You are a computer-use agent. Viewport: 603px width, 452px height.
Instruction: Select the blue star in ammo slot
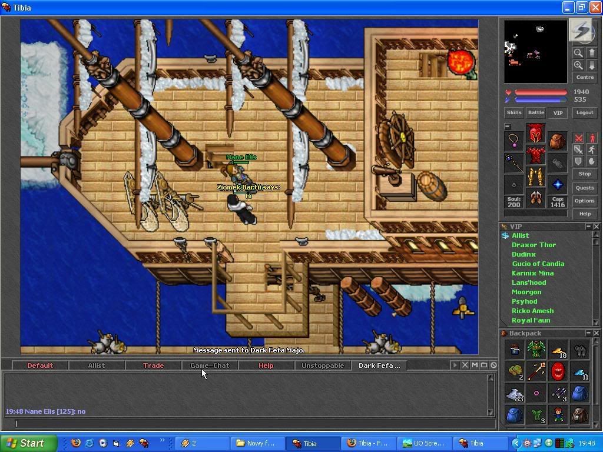558,185
